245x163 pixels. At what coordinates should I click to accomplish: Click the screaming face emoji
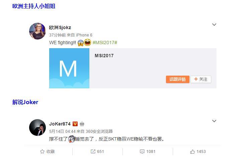click(x=80, y=43)
